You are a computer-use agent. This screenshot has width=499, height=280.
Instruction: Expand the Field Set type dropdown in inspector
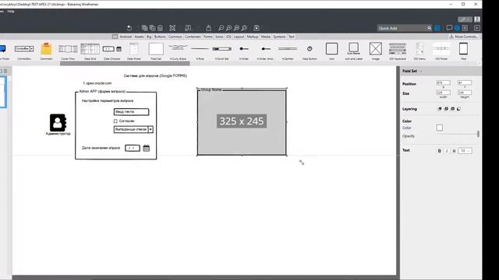coord(421,71)
